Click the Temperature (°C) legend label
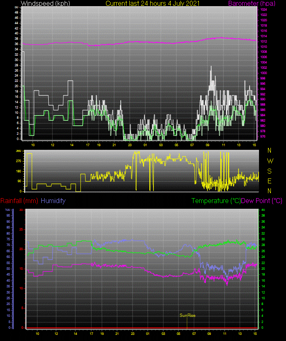The image size is (286, 341). click(x=216, y=201)
